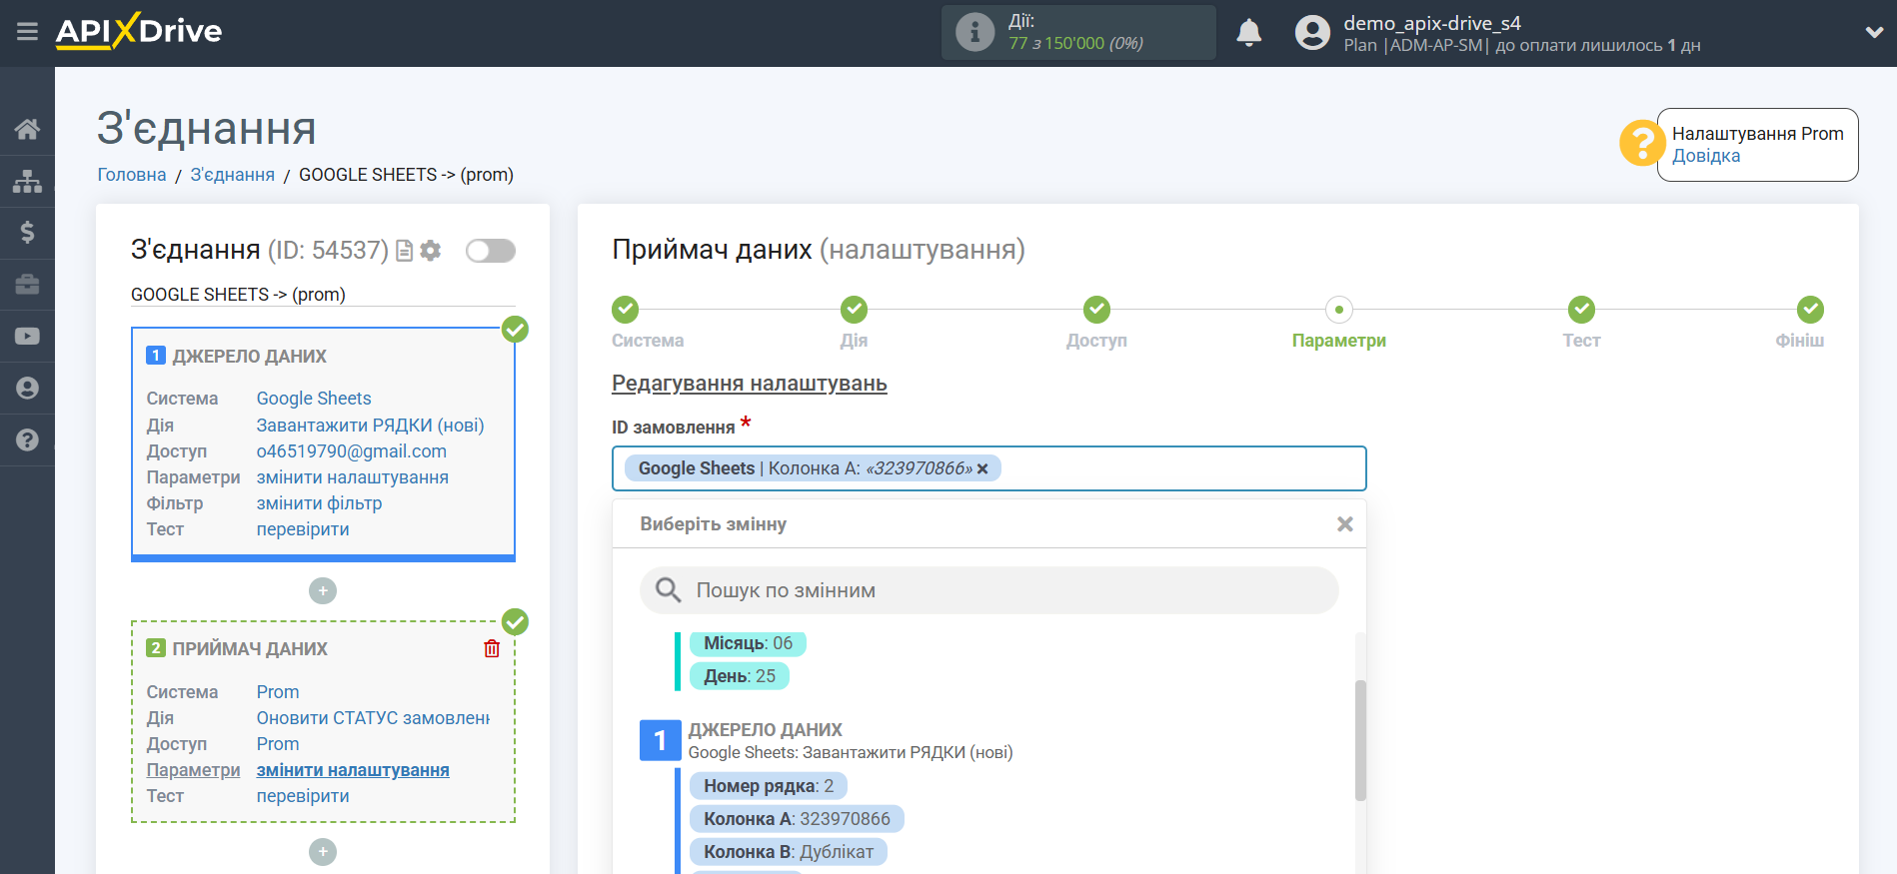Go to Головна breadcrumb

click(132, 175)
